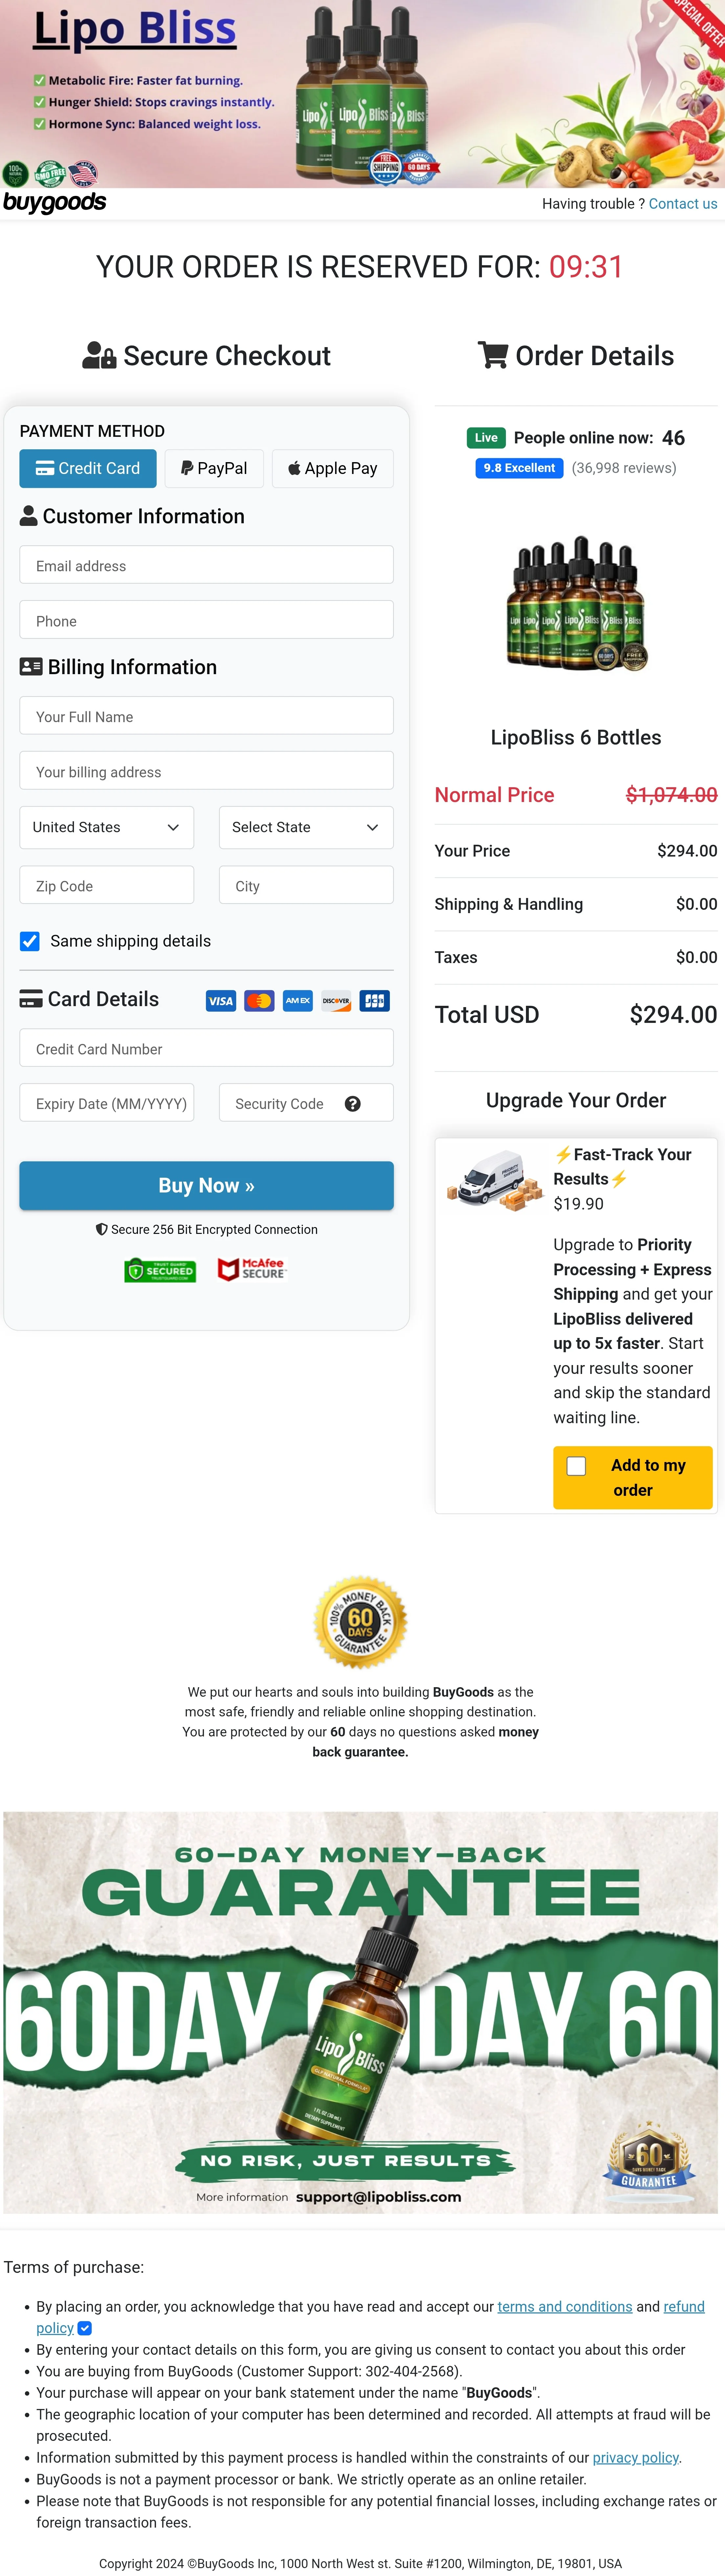Click the Mastercard icon in Card Details
The width and height of the screenshot is (725, 2572).
coord(258,1001)
